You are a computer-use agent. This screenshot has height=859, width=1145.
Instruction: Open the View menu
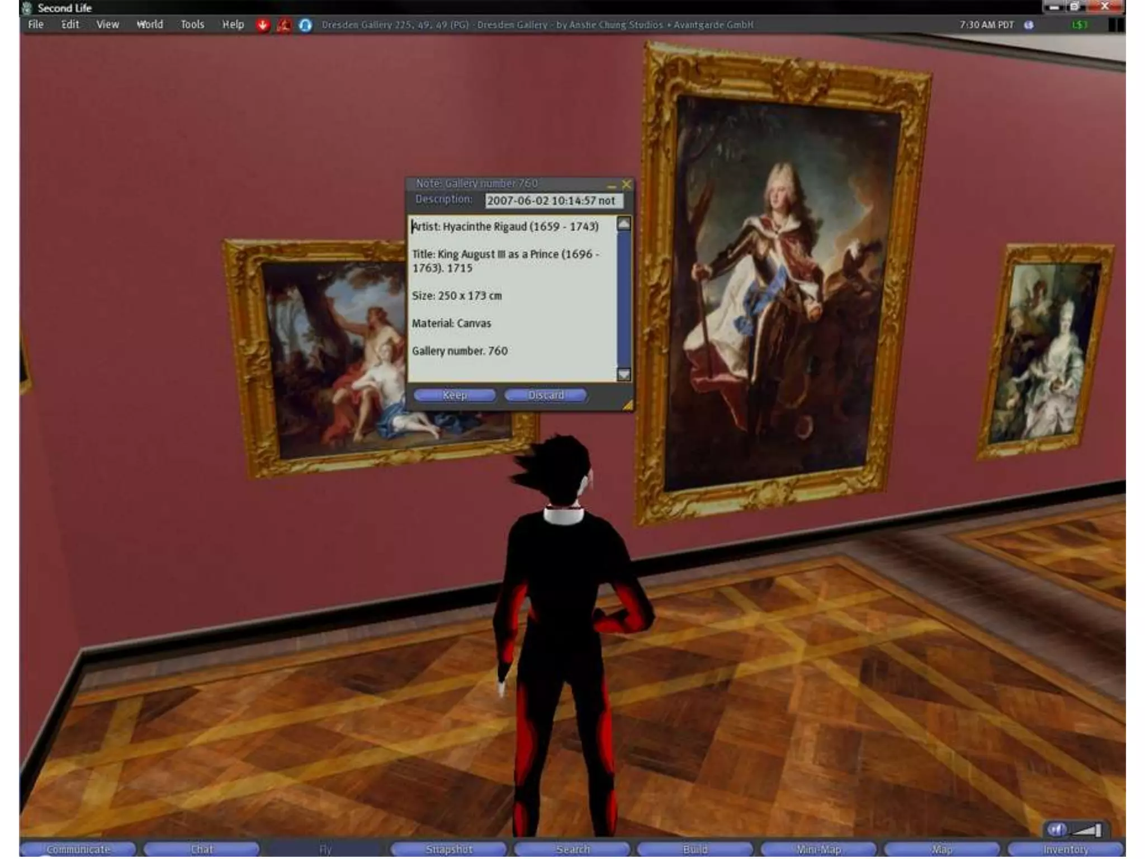(107, 25)
